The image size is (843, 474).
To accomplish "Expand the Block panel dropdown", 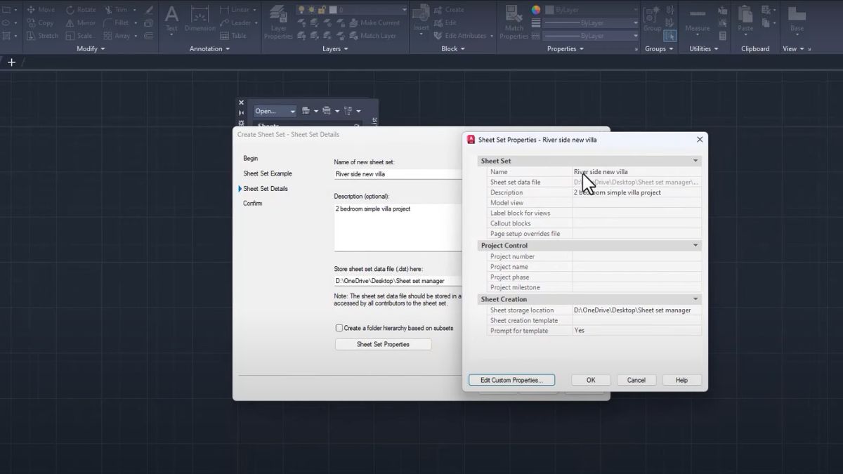I will click(x=454, y=48).
